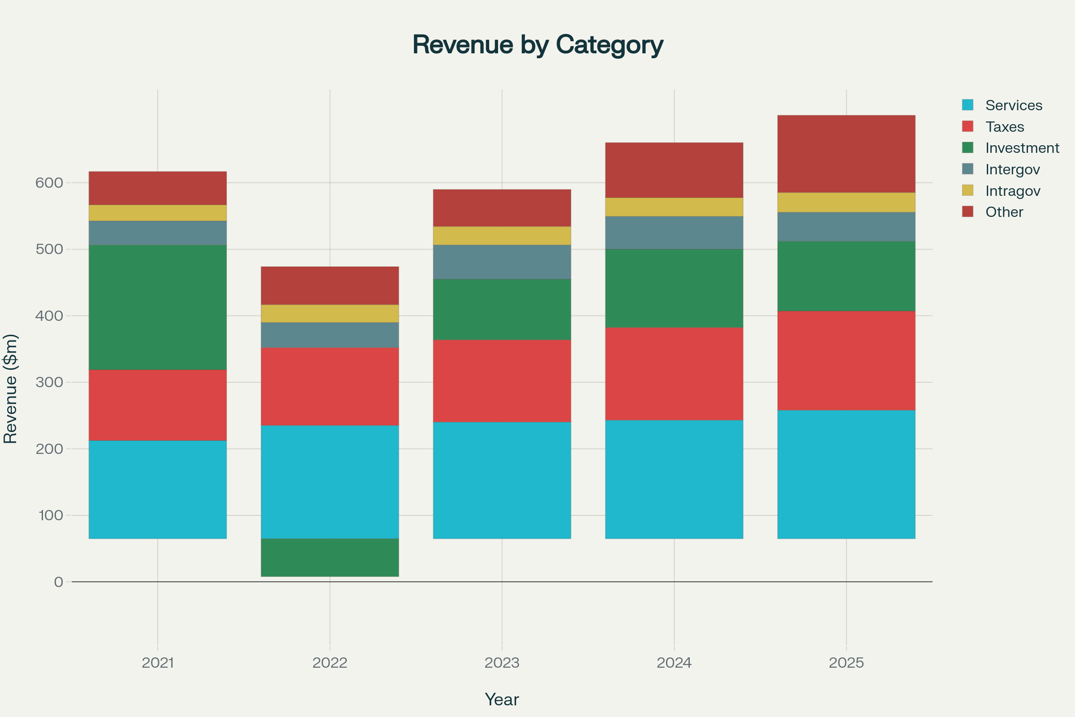Click the Intragov legend color swatch

(967, 190)
